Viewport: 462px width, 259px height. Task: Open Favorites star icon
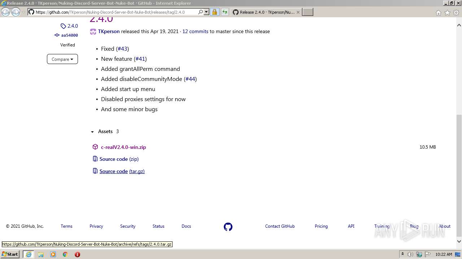(447, 13)
